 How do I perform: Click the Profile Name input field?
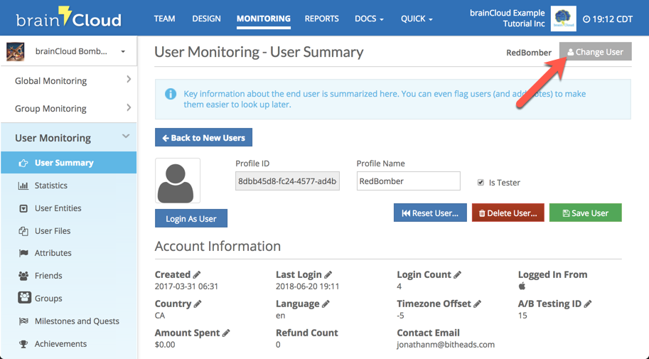click(408, 181)
